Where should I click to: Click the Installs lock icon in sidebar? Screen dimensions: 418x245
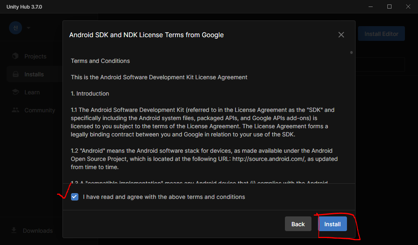pos(16,74)
